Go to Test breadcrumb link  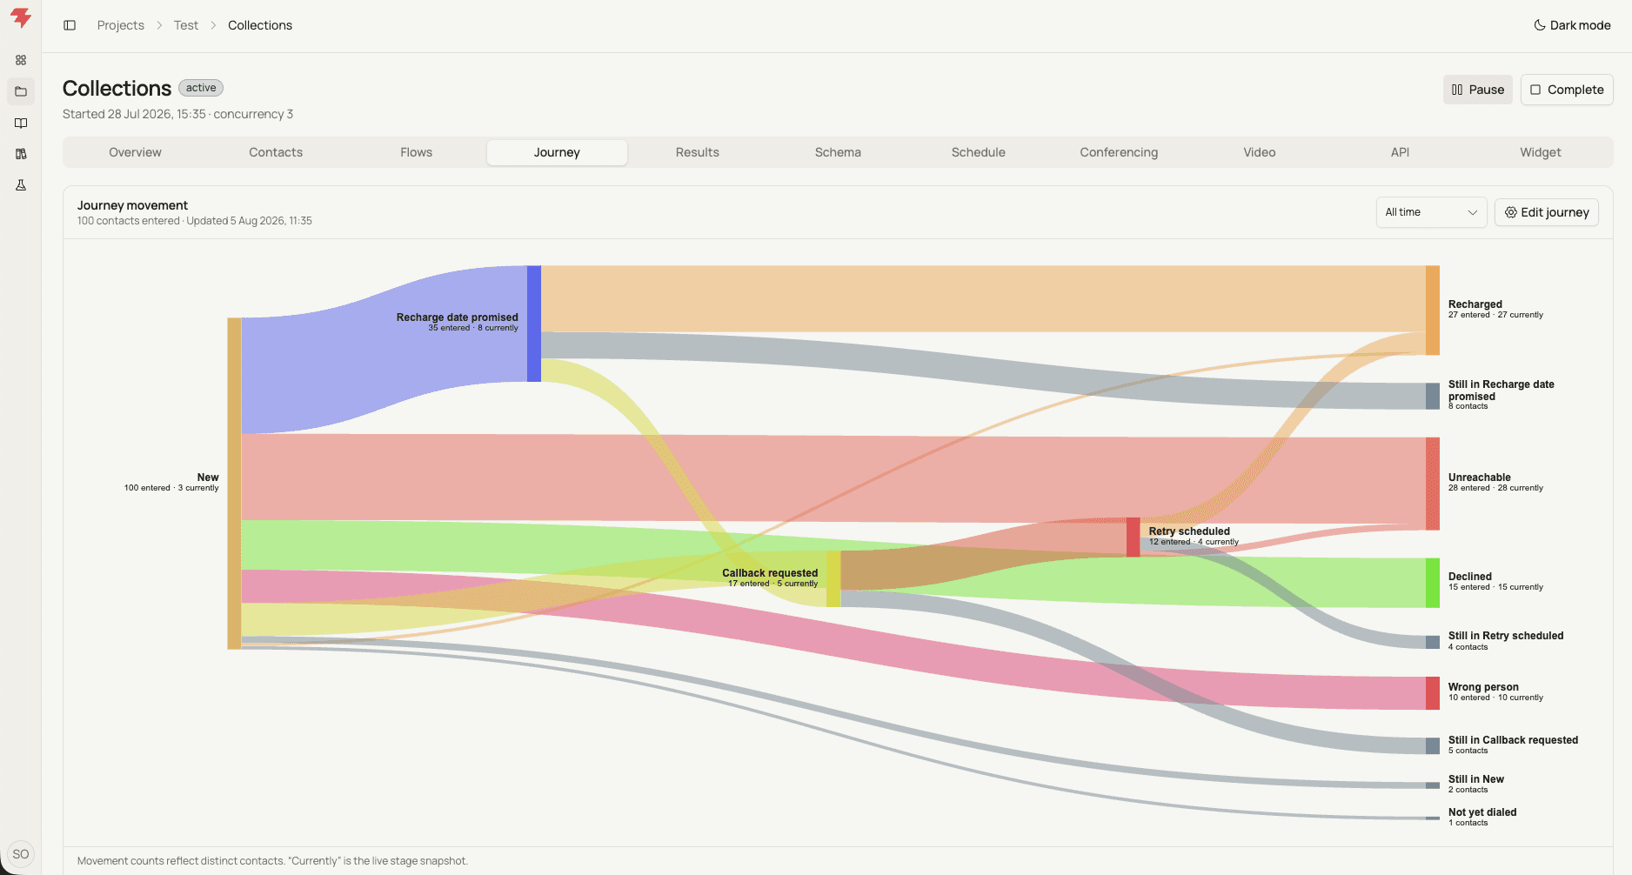click(186, 25)
